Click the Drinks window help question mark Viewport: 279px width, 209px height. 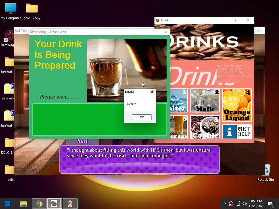click(x=236, y=20)
